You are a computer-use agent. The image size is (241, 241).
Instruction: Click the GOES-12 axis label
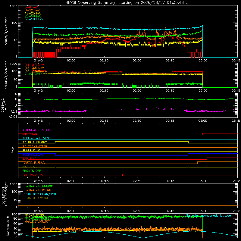tap(4, 105)
